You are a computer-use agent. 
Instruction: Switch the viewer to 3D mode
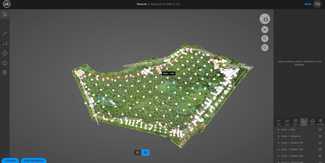[x=145, y=153]
